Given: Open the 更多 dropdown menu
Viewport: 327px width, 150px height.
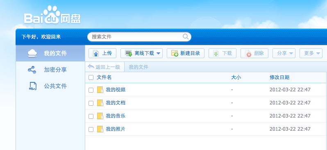Looking at the screenshot, I should tap(311, 53).
